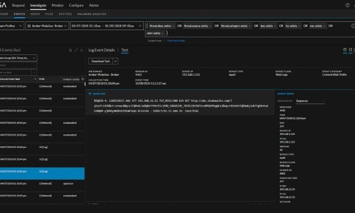
Task: Open the Respond top menu
Action: (x=18, y=5)
